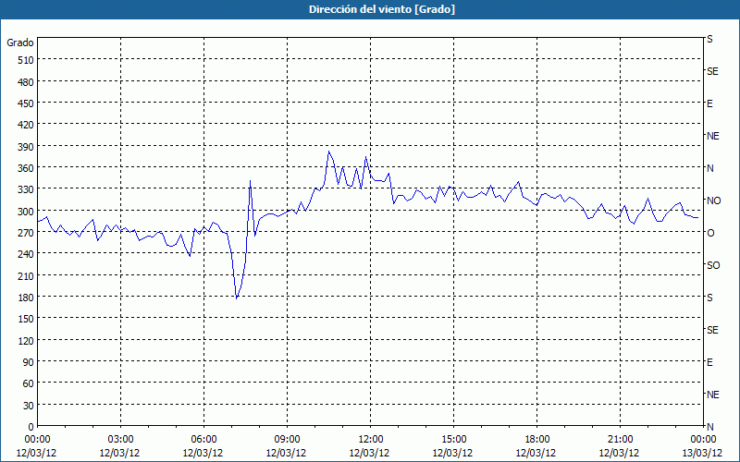Select the 'Grado' unit label on the left axis

click(x=20, y=43)
